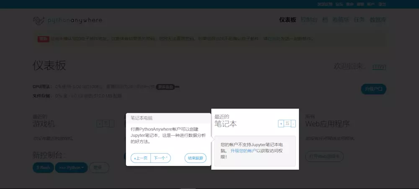
Task: Click the 仪表板 page title
Action: [x=49, y=66]
